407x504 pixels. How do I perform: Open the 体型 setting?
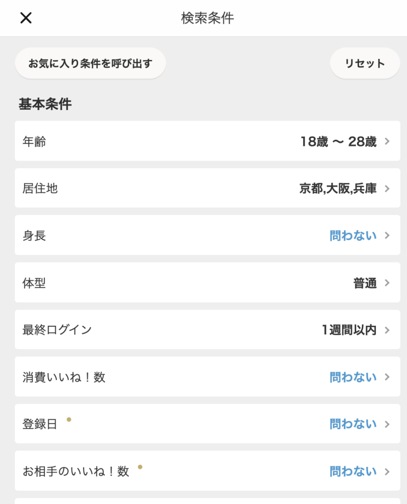click(x=207, y=283)
